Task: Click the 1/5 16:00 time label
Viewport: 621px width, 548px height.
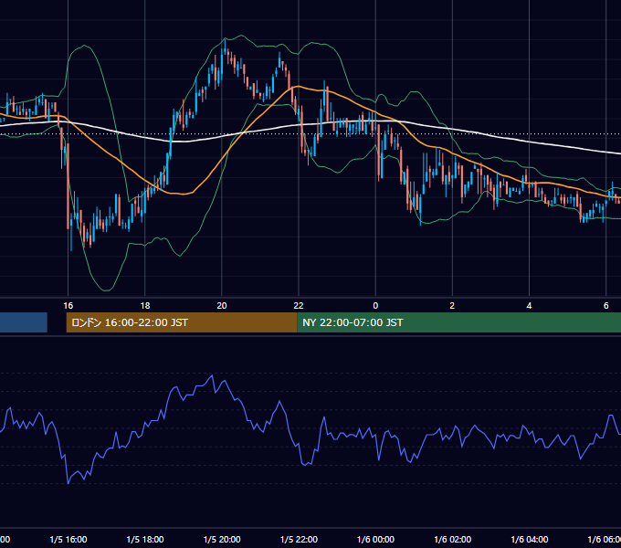Action: pos(68,539)
